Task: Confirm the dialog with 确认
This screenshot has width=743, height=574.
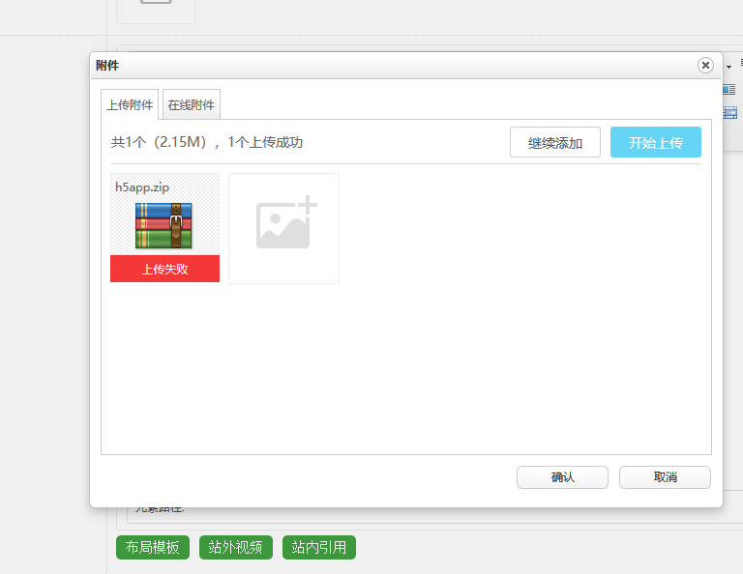Action: [x=562, y=477]
